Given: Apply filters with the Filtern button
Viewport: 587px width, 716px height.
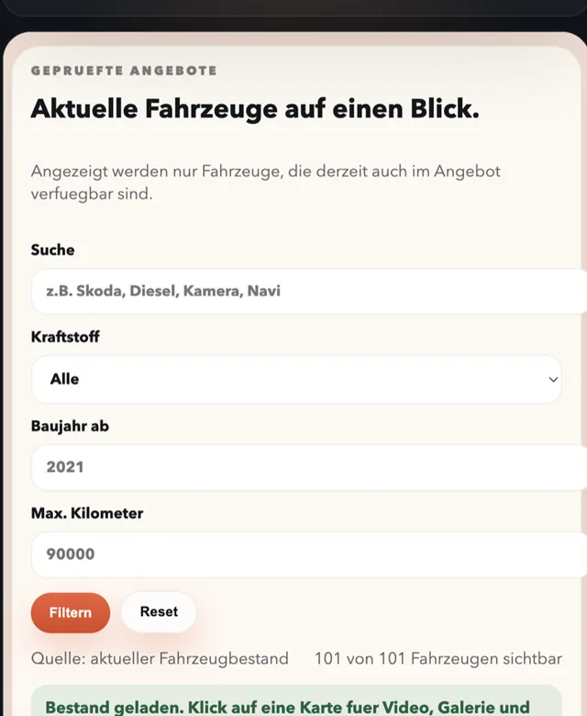Looking at the screenshot, I should (x=71, y=613).
